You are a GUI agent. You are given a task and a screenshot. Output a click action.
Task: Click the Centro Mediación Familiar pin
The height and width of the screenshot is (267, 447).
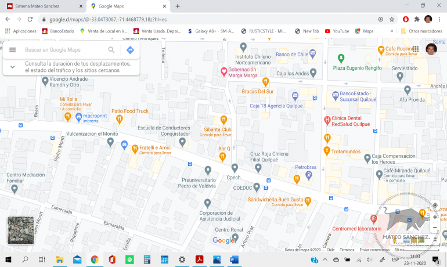tap(15, 189)
